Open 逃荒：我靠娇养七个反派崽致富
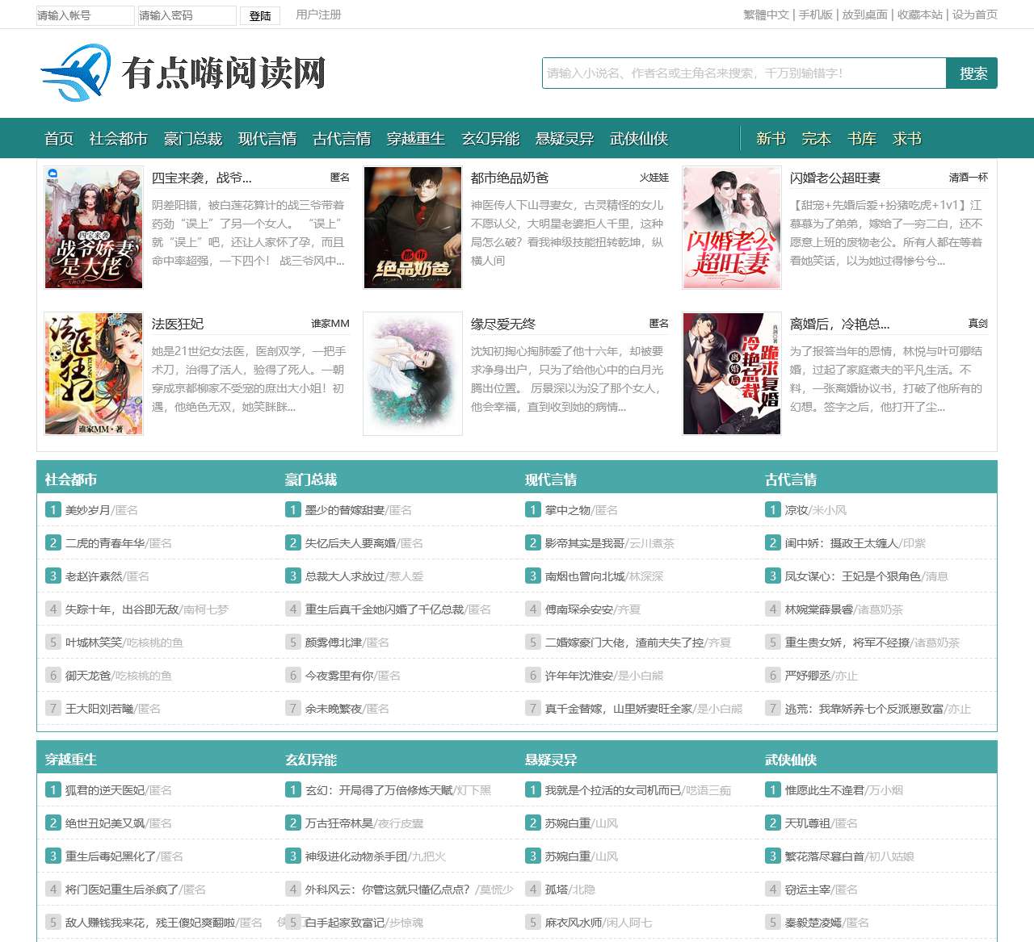 (864, 709)
